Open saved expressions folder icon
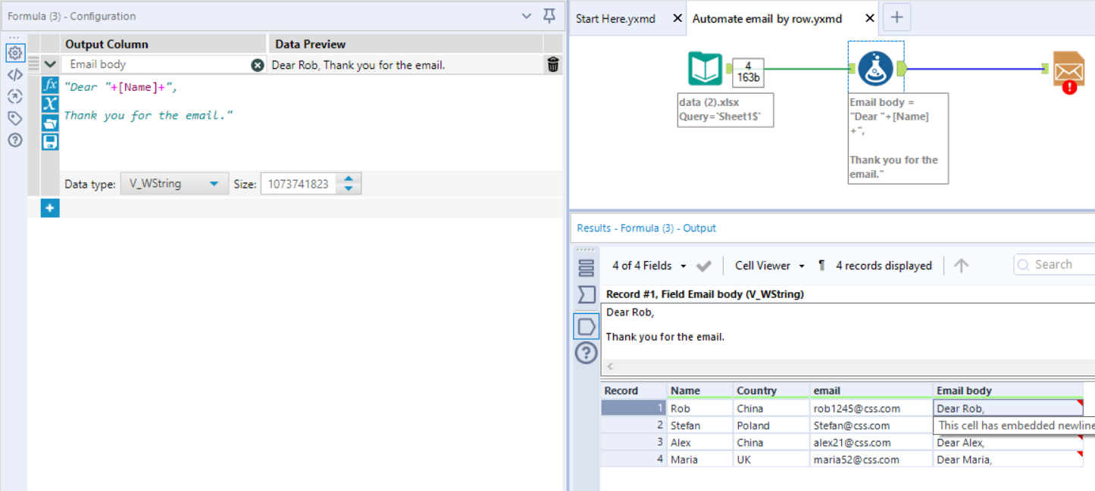The height and width of the screenshot is (491, 1095). (50, 123)
